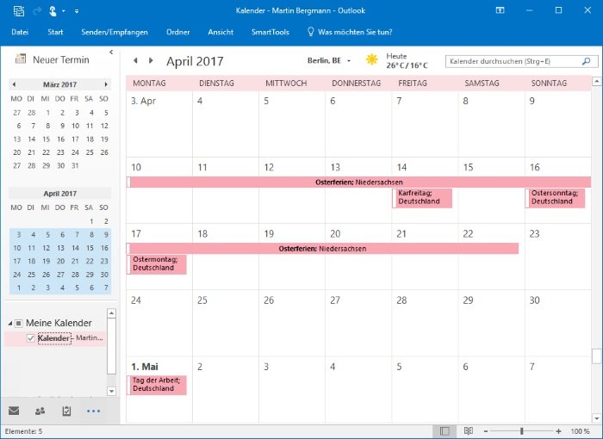Click the 100 % zoom level
This screenshot has height=439, width=603.
point(580,431)
